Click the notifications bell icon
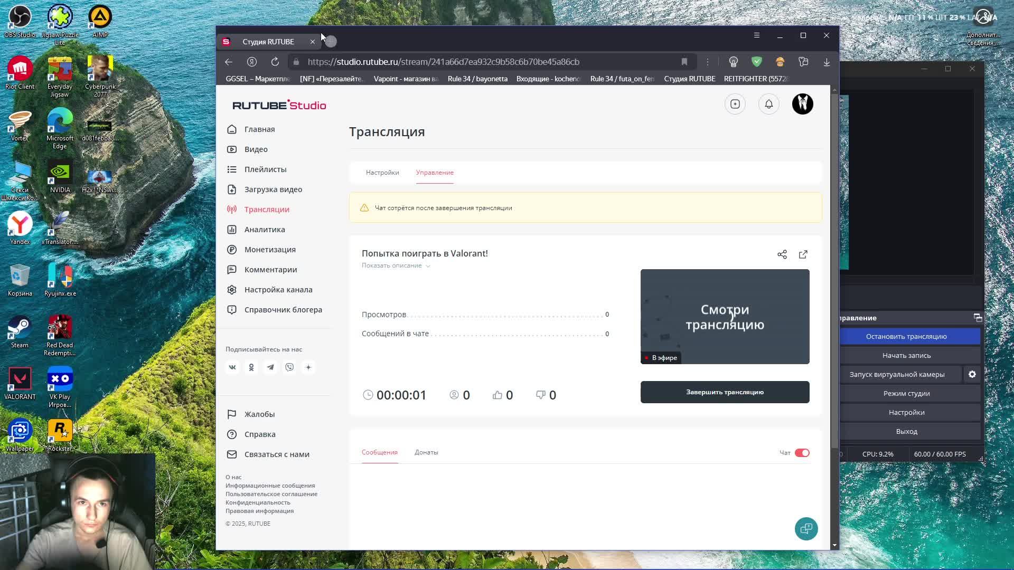Image resolution: width=1014 pixels, height=570 pixels. click(769, 104)
